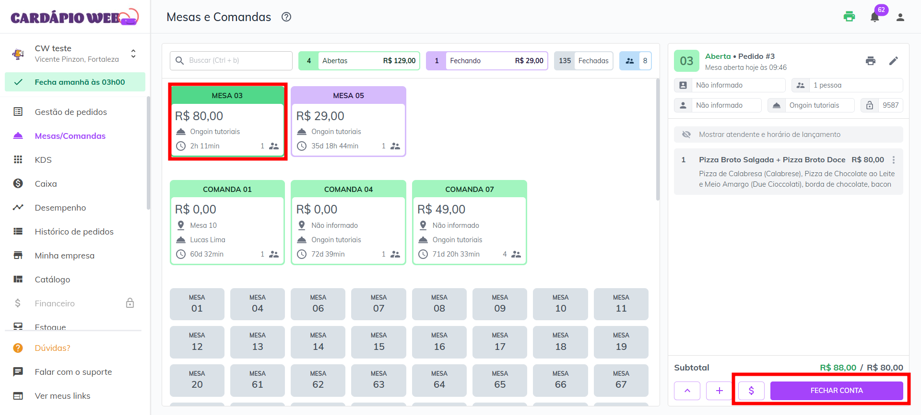Edit the order with pencil icon
The height and width of the screenshot is (415, 921).
click(x=893, y=61)
